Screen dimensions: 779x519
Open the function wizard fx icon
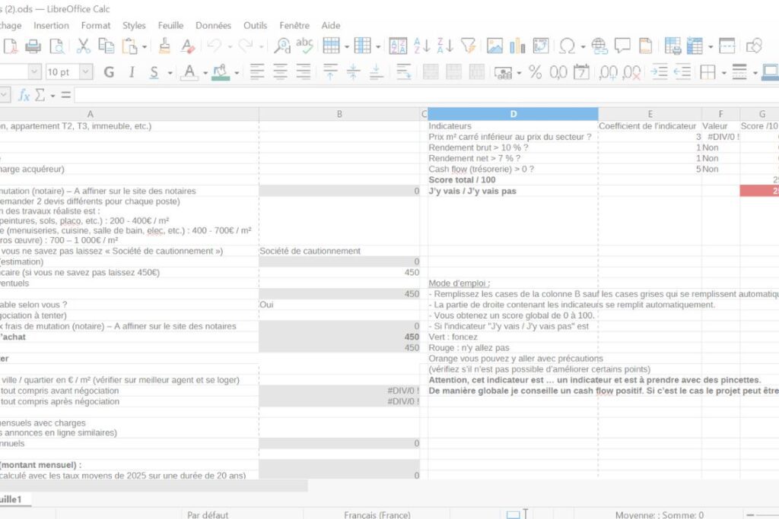click(x=24, y=95)
